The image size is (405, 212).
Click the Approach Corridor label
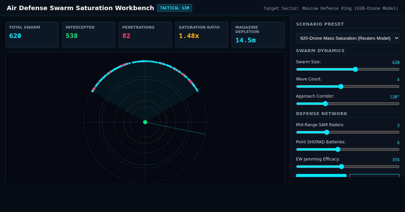coord(315,96)
